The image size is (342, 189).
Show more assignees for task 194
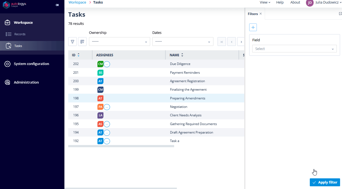(107, 133)
